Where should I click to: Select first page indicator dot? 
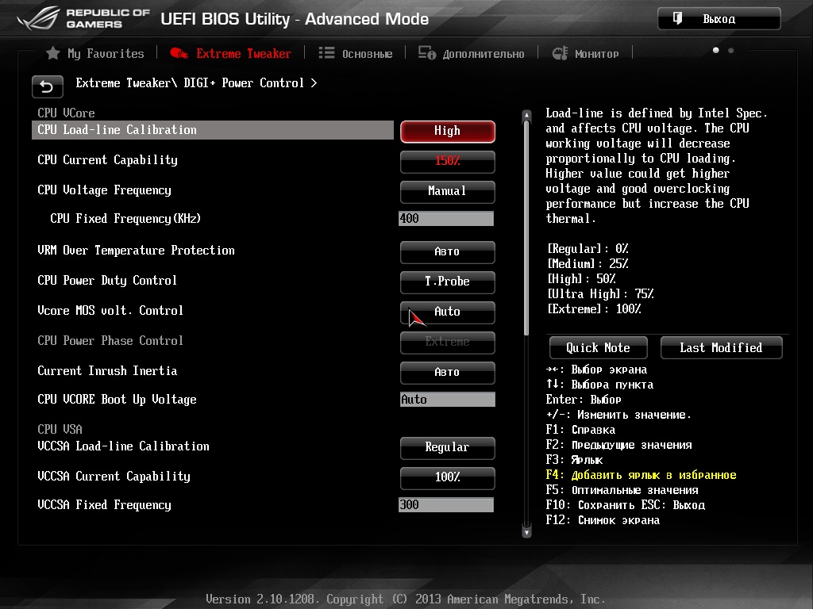716,50
